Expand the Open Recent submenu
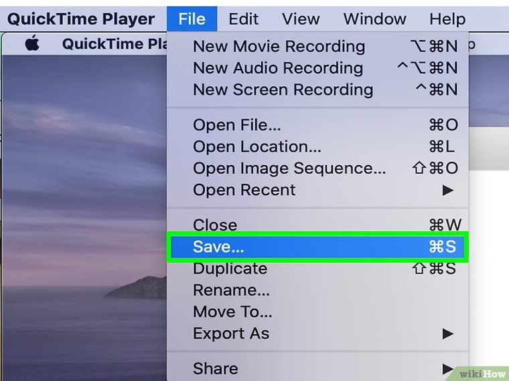 (244, 190)
